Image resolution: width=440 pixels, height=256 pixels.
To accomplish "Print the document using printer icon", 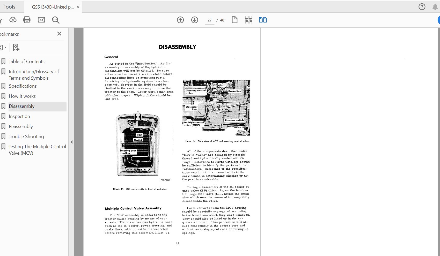I will [27, 20].
